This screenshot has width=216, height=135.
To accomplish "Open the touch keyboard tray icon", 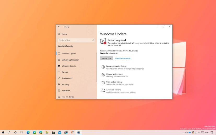I will point(202,133).
